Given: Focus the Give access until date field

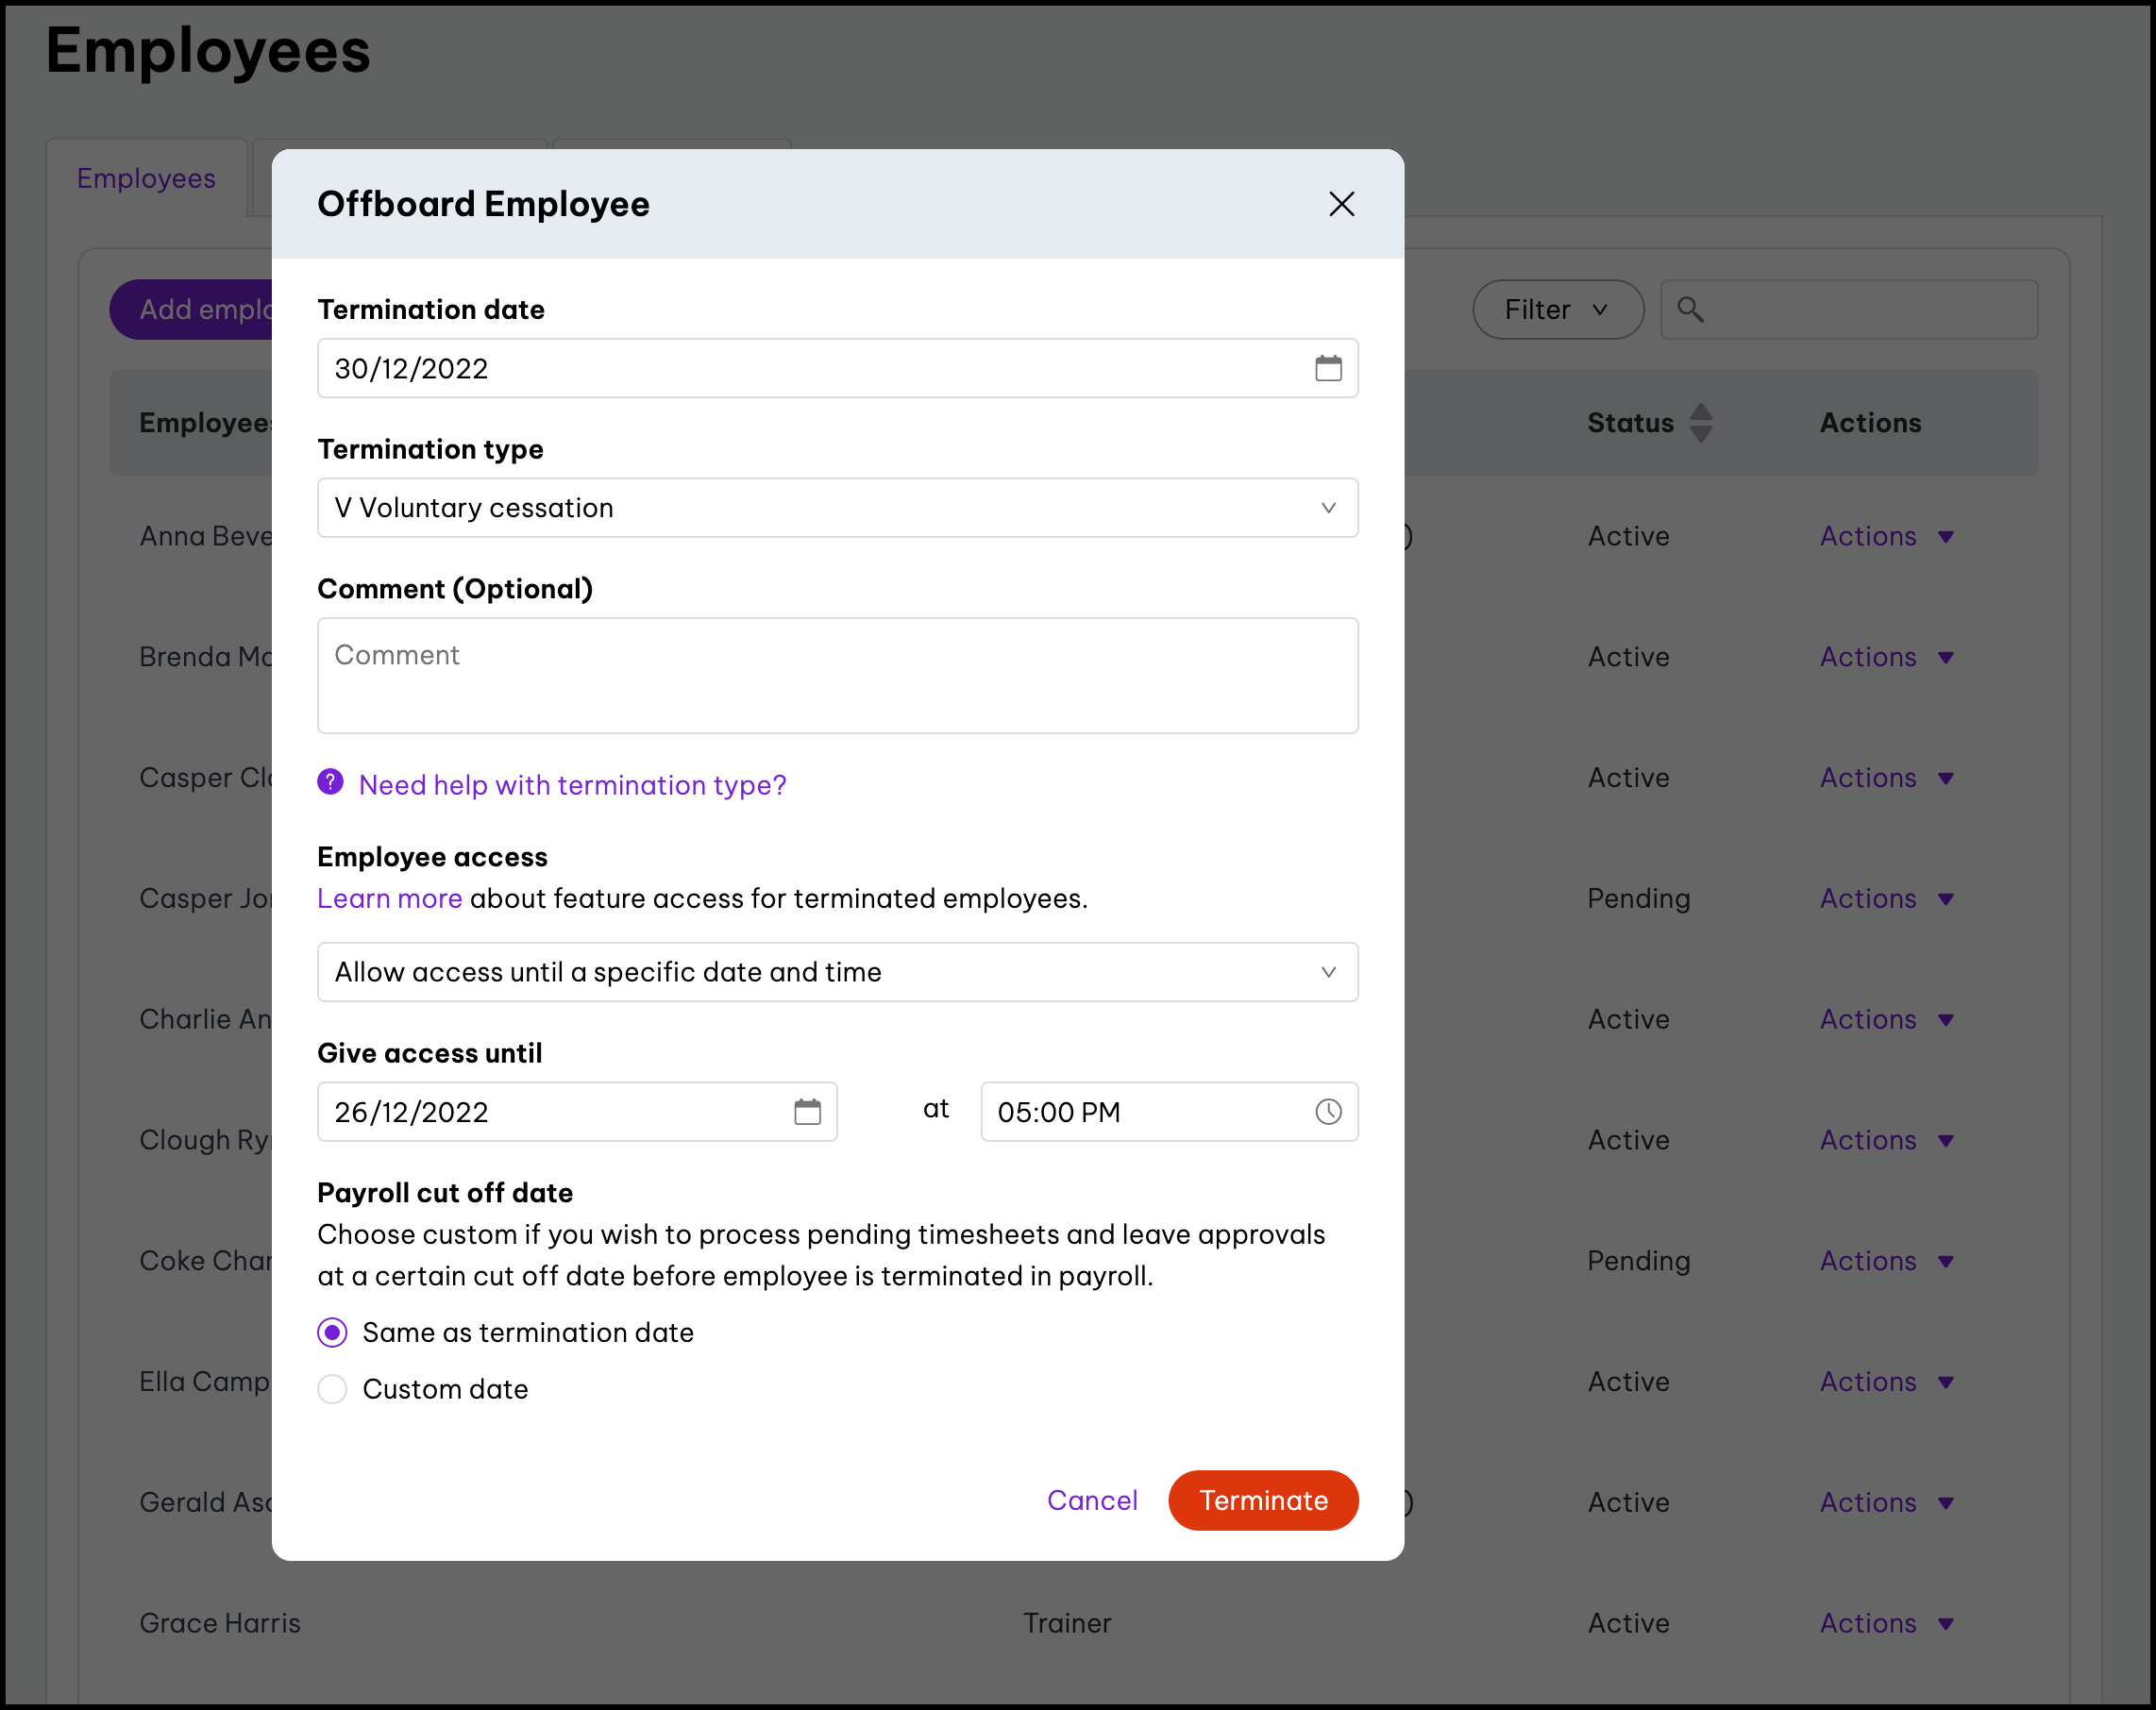Looking at the screenshot, I should click(577, 1111).
